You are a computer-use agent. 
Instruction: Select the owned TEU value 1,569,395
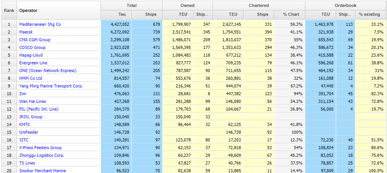click(178, 47)
